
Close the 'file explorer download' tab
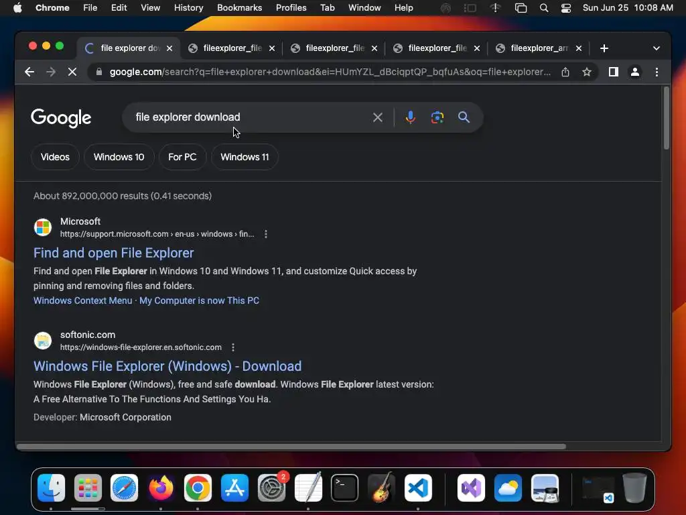169,48
